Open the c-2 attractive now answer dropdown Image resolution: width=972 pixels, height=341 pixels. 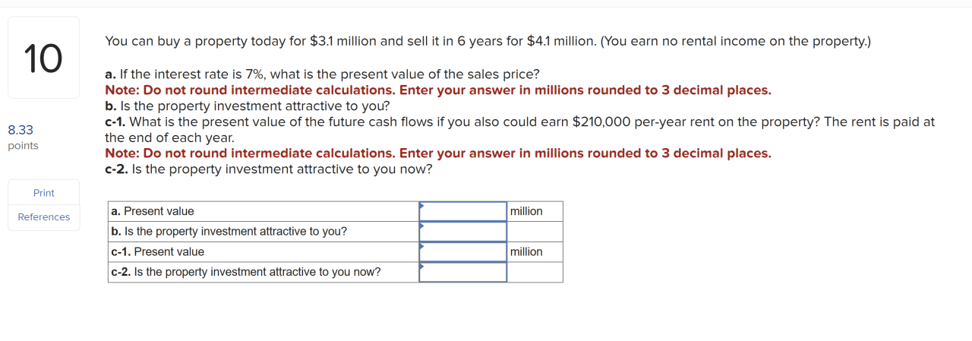click(462, 272)
